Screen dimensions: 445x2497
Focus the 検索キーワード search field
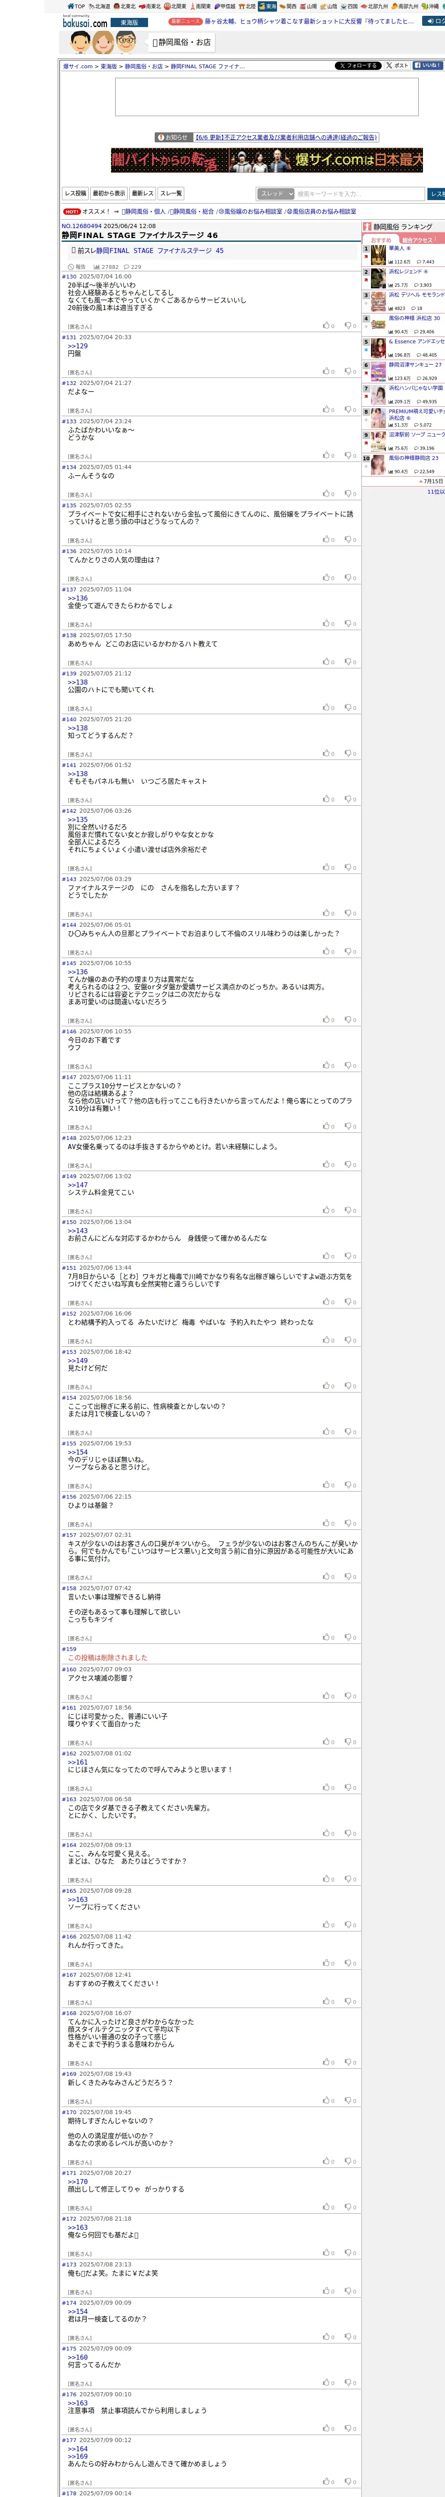coord(360,194)
